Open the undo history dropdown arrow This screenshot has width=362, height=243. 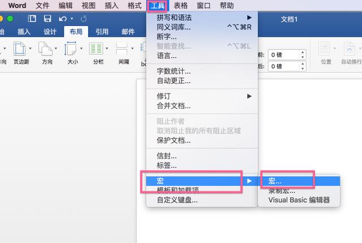pyautogui.click(x=72, y=19)
